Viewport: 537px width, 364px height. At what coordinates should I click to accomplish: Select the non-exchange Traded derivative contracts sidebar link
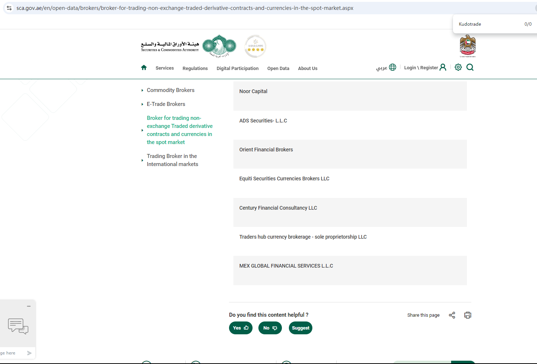point(180,130)
